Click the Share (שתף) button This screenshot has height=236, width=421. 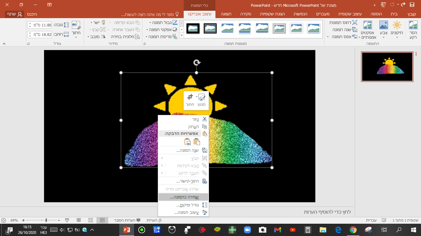14,14
